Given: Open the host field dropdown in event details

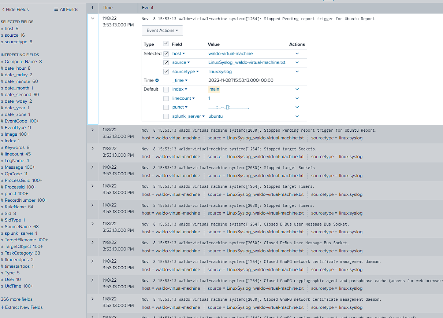Looking at the screenshot, I should coord(179,54).
